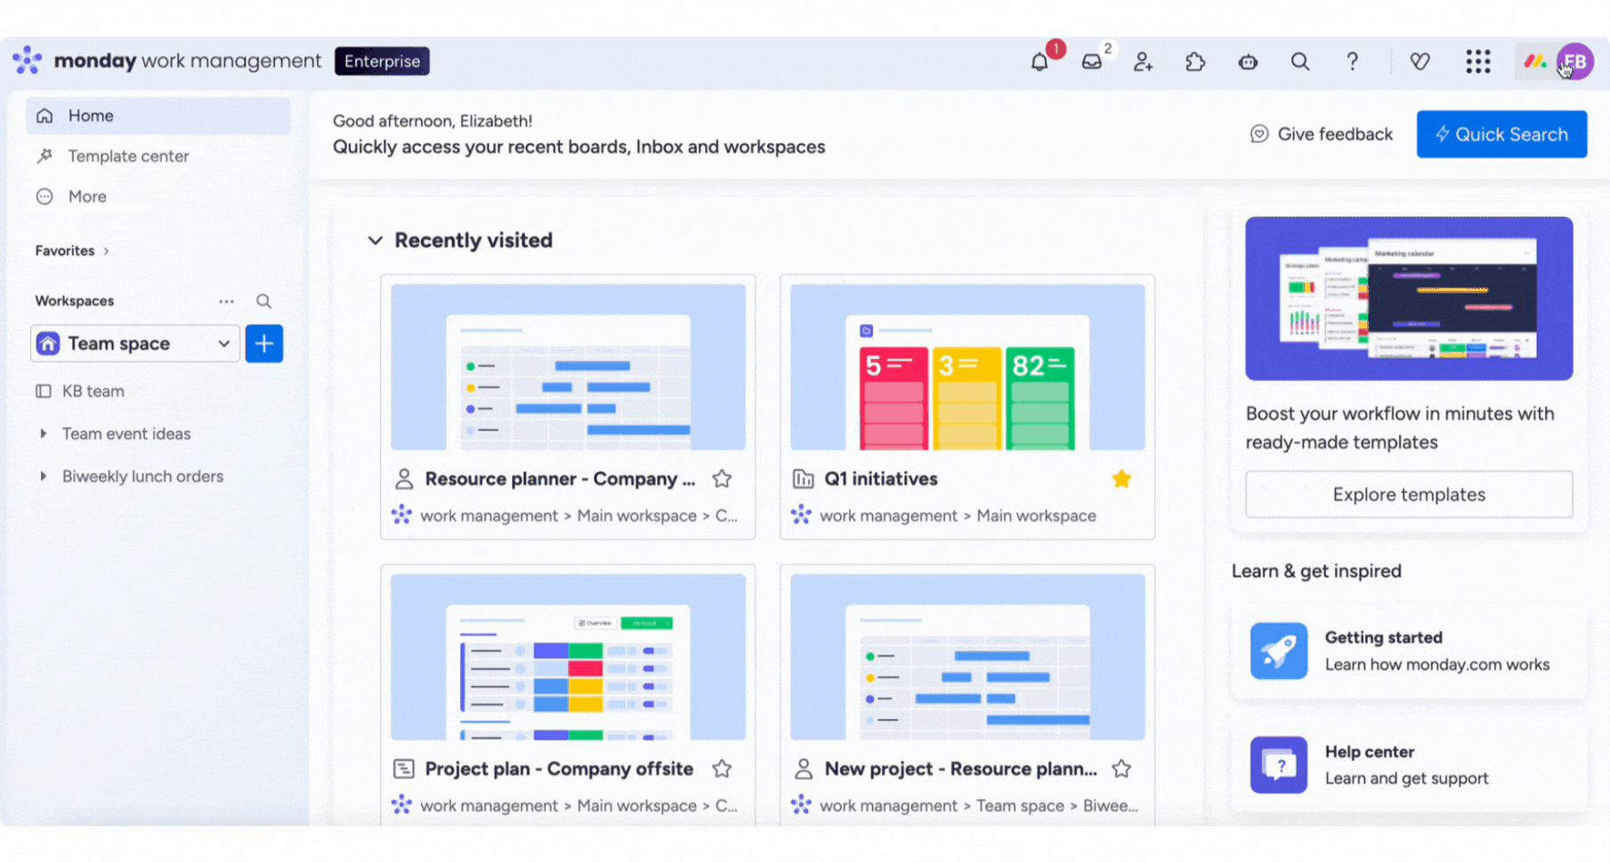Click the Workspaces heading label

point(75,302)
